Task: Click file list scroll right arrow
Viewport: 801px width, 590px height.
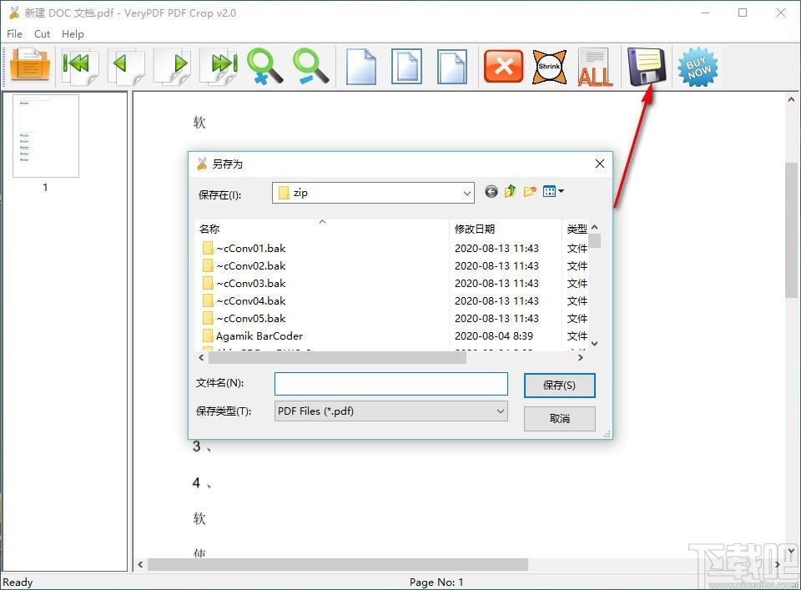Action: 581,358
